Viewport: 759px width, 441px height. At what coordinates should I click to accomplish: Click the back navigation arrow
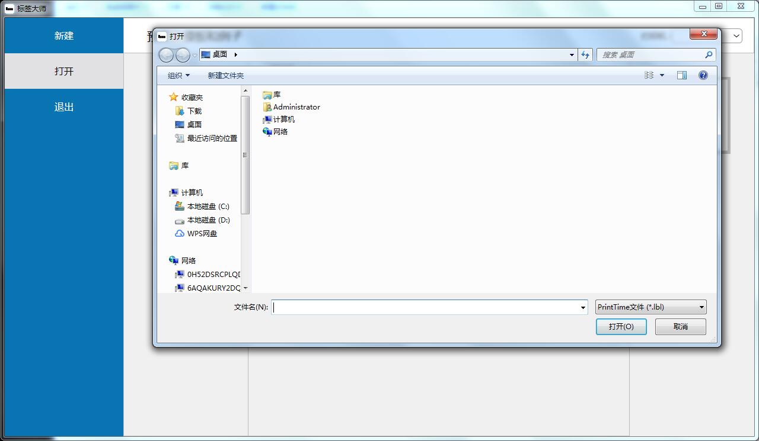pyautogui.click(x=166, y=55)
